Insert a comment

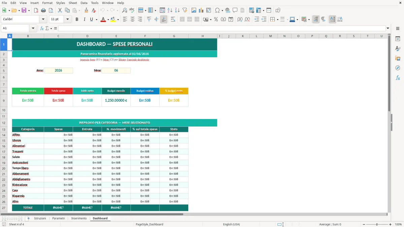pyautogui.click(x=235, y=10)
